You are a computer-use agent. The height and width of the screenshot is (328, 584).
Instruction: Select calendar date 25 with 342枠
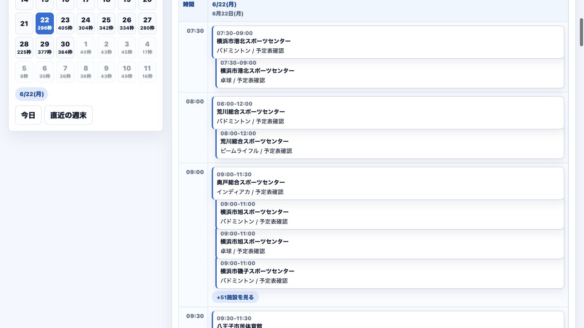[x=106, y=23]
